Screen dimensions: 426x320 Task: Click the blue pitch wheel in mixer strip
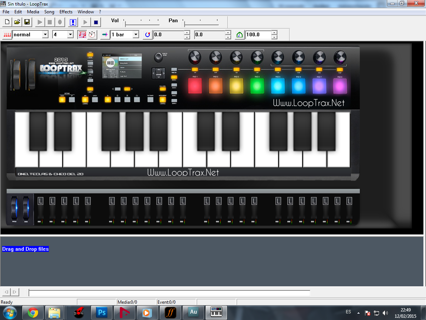pyautogui.click(x=15, y=208)
